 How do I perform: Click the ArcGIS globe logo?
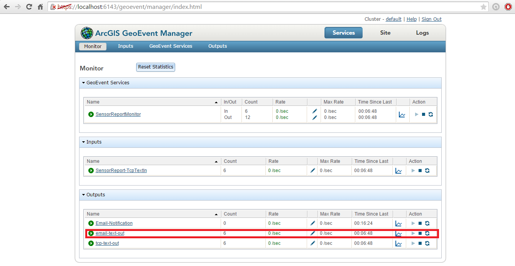(87, 33)
